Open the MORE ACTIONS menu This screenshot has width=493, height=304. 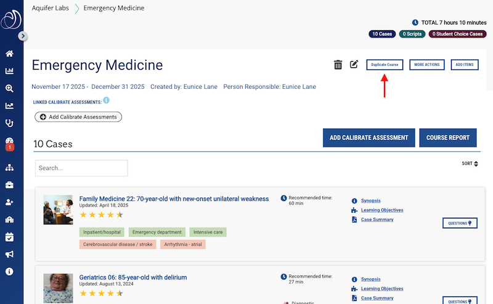[426, 65]
